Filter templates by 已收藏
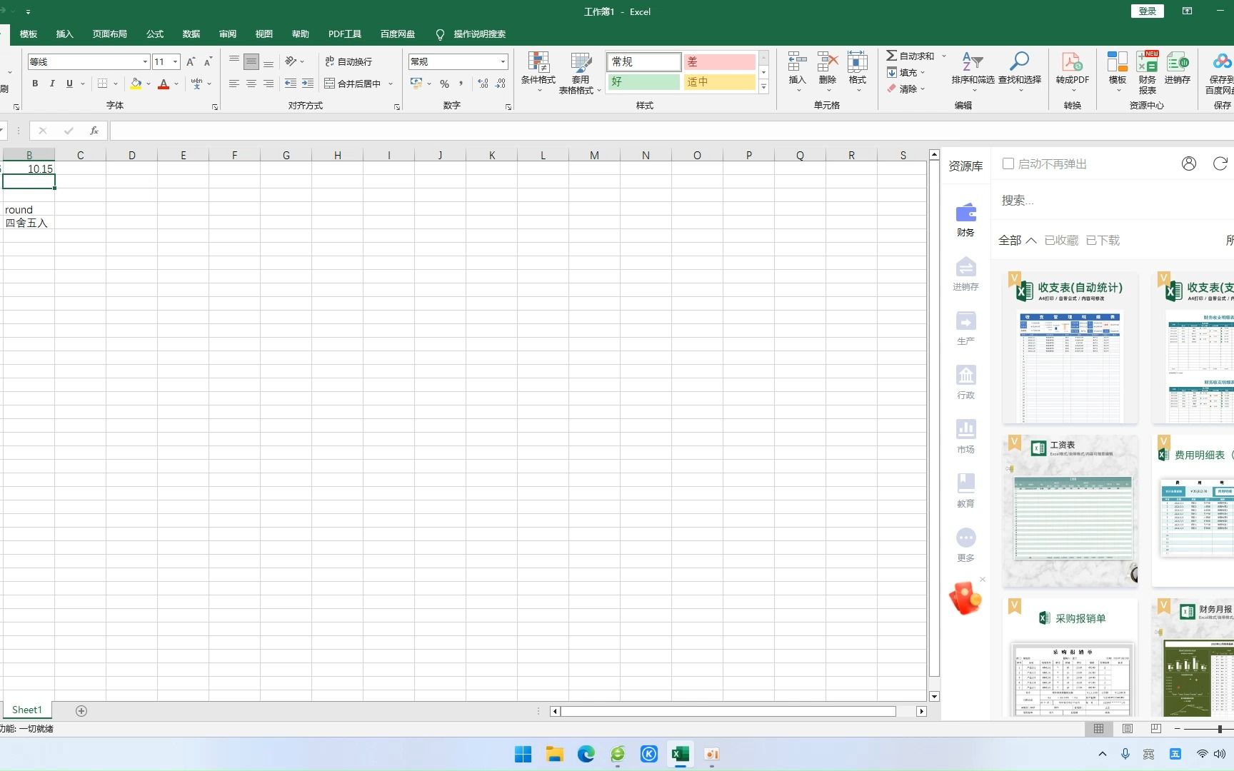1234x771 pixels. click(1061, 240)
